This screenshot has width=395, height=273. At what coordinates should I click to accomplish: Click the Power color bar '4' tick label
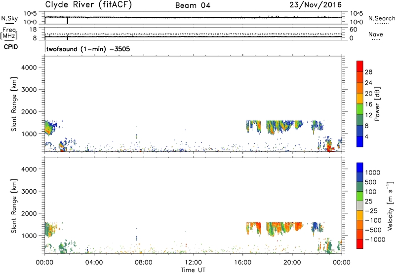pos(366,136)
